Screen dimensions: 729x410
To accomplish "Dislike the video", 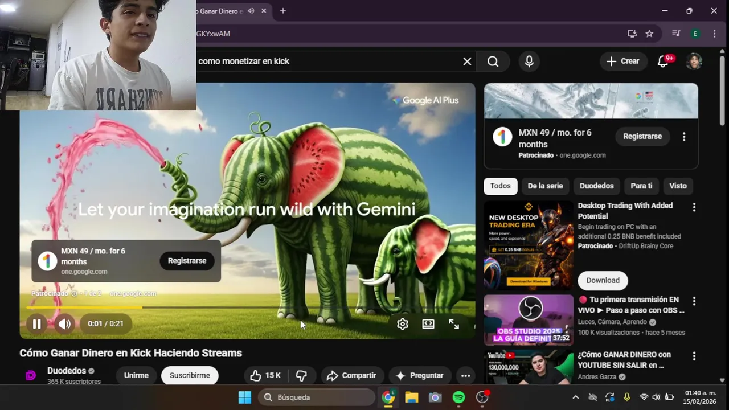I will (302, 375).
